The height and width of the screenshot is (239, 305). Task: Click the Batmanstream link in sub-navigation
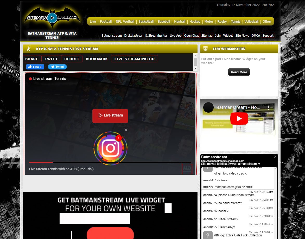pyautogui.click(x=112, y=36)
